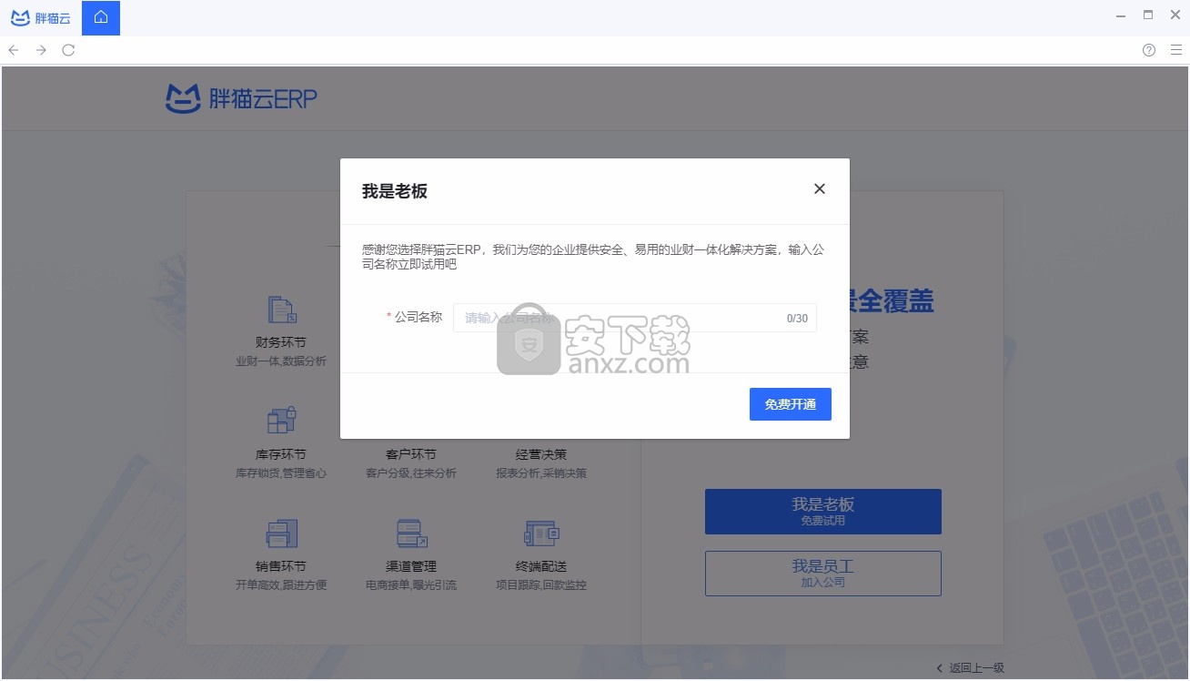1190x681 pixels.
Task: Open help via the question mark icon
Action: [x=1149, y=50]
